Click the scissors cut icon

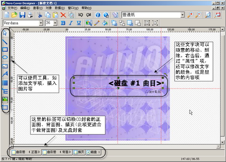pyautogui.click(x=40, y=15)
